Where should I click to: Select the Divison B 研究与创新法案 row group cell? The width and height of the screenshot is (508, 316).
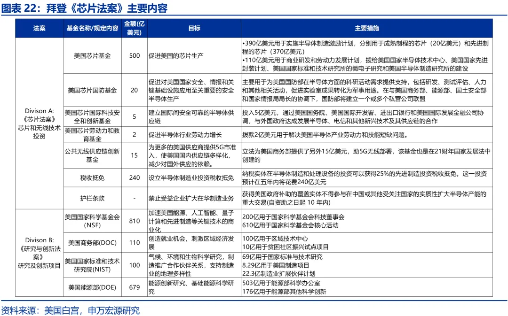(x=40, y=253)
